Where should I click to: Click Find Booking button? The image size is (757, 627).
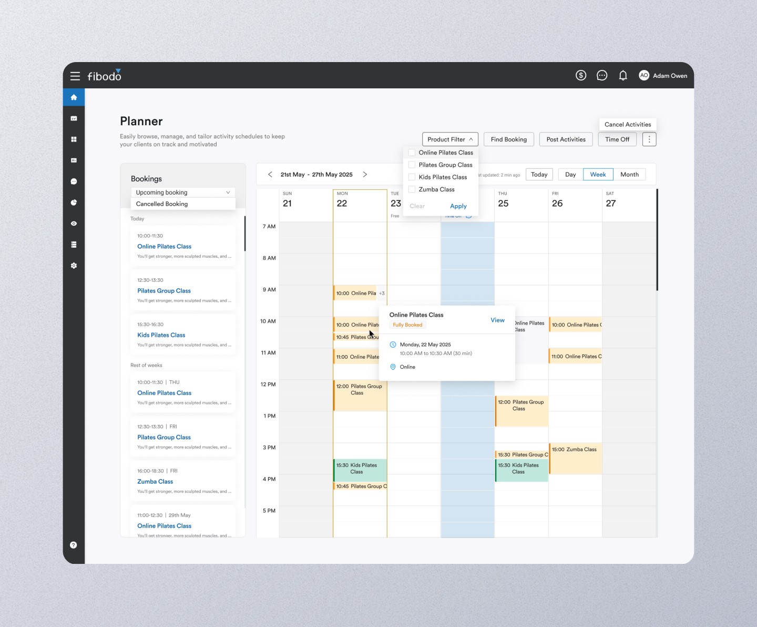point(509,139)
